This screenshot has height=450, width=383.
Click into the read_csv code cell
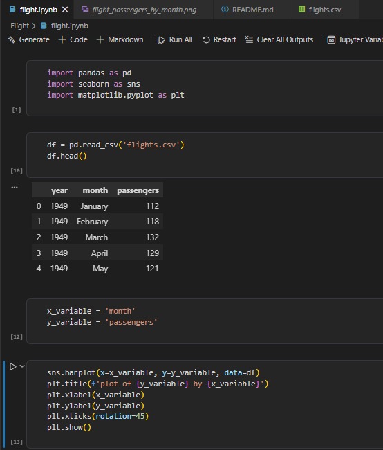point(205,155)
